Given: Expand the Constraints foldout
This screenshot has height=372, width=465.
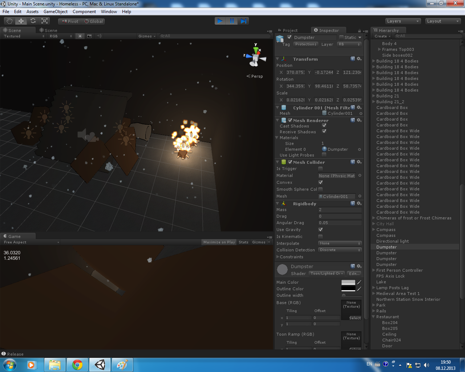Looking at the screenshot, I should (x=278, y=257).
